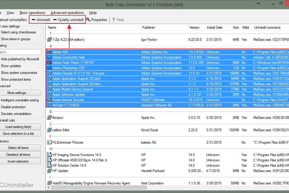The height and width of the screenshot is (193, 289).
Task: Click the HP Solution Center 14.0 icon
Action: tap(49, 166)
